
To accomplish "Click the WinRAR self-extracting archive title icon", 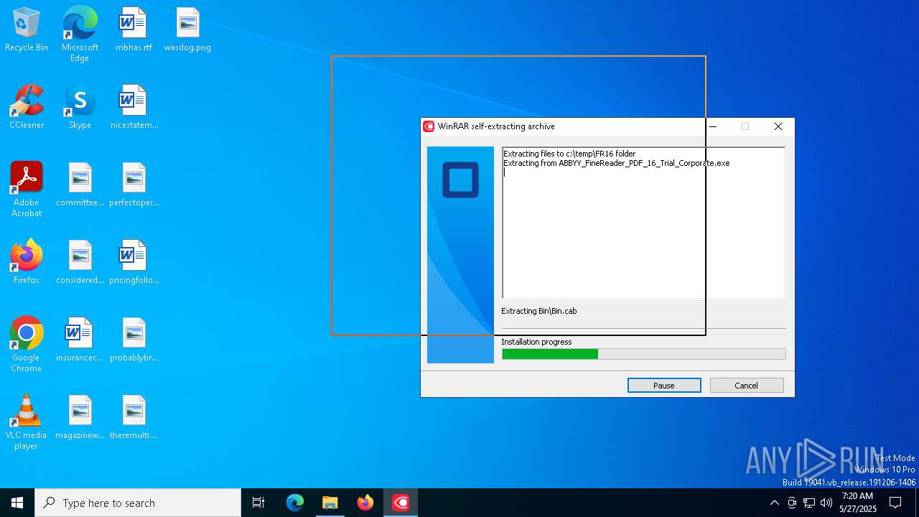I will point(429,126).
